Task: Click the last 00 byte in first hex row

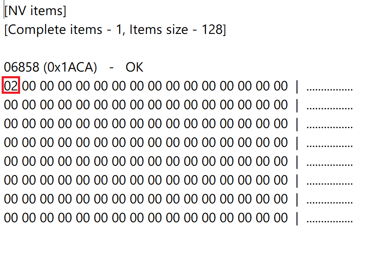Action: [x=281, y=86]
